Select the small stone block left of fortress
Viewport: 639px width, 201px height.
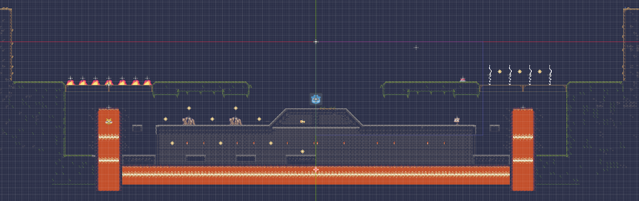click(x=137, y=128)
